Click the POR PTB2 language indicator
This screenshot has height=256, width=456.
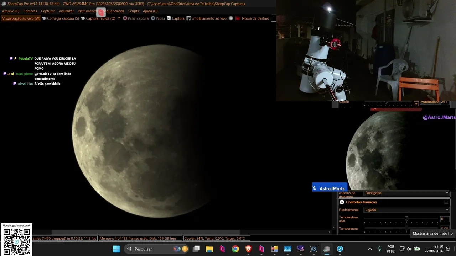[391, 249]
